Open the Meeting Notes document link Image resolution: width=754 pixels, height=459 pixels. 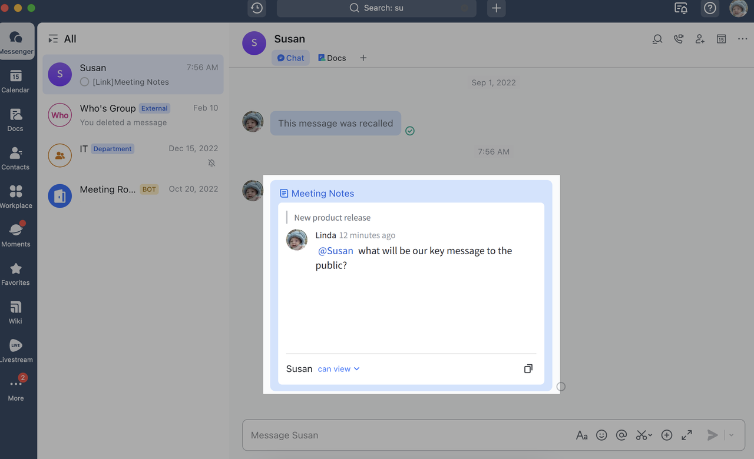pos(322,193)
